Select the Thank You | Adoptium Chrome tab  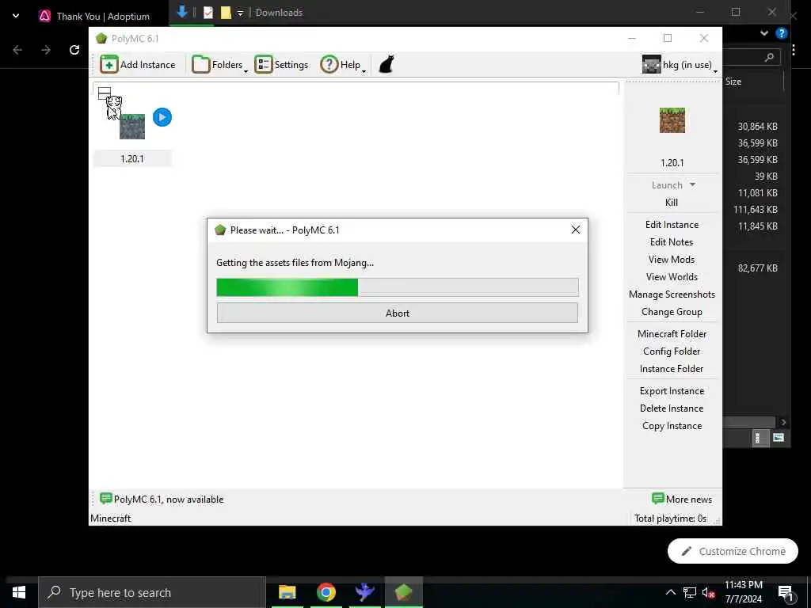(95, 16)
